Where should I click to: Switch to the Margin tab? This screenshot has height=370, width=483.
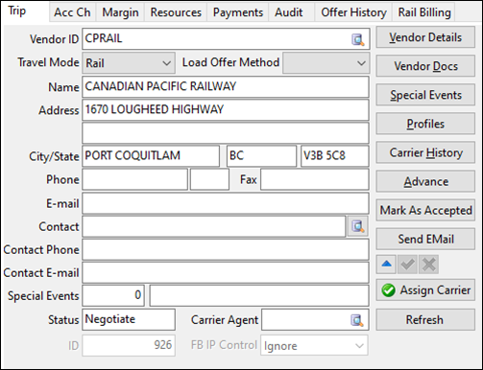click(120, 12)
